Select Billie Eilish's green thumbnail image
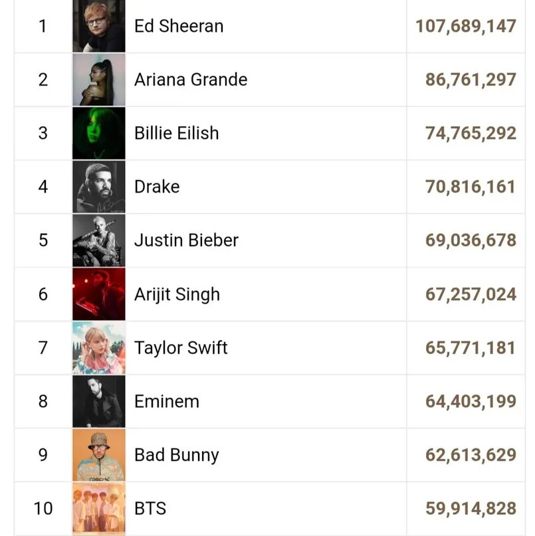The height and width of the screenshot is (536, 535). click(x=98, y=133)
